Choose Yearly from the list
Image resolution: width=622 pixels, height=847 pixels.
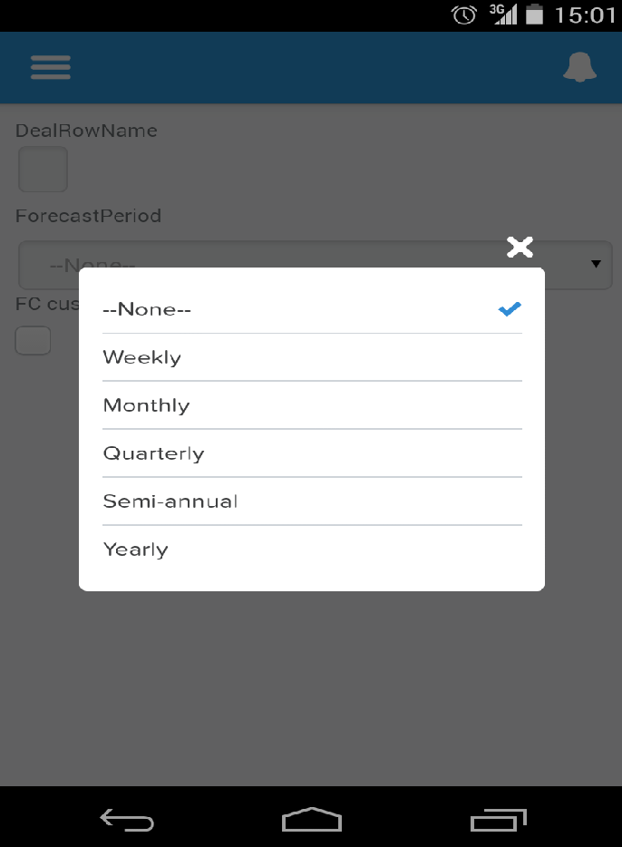point(136,549)
